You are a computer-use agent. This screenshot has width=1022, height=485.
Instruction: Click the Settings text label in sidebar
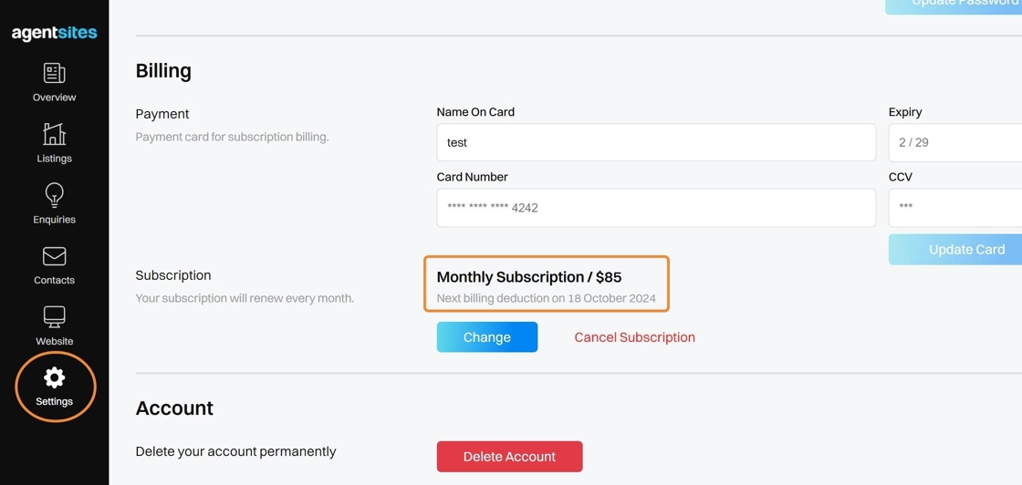pos(54,401)
